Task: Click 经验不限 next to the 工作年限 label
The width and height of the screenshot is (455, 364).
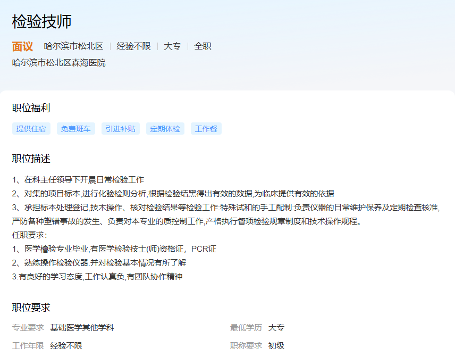Action: [x=66, y=346]
